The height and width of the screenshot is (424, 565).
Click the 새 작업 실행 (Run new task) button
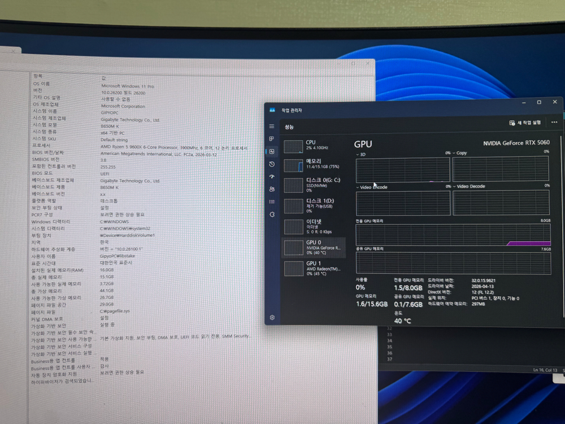click(525, 123)
